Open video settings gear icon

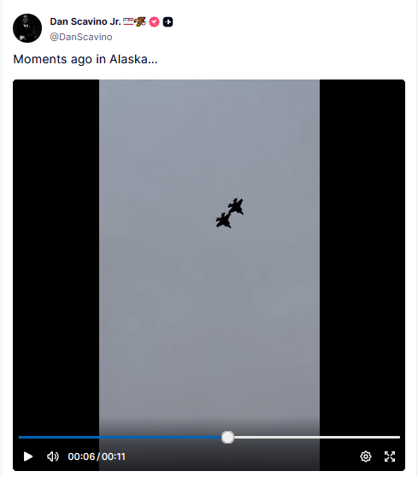(366, 456)
